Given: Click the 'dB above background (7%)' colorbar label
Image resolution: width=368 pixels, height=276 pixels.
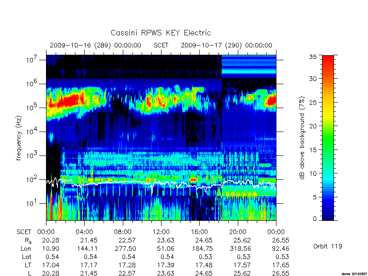Looking at the screenshot, I should [x=303, y=138].
